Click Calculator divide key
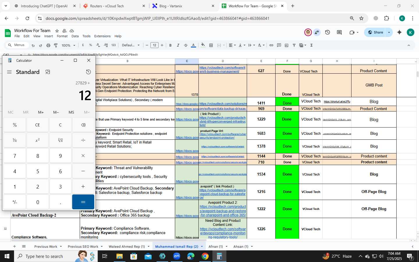Viewport: 419px width, 262px height. pos(83,140)
